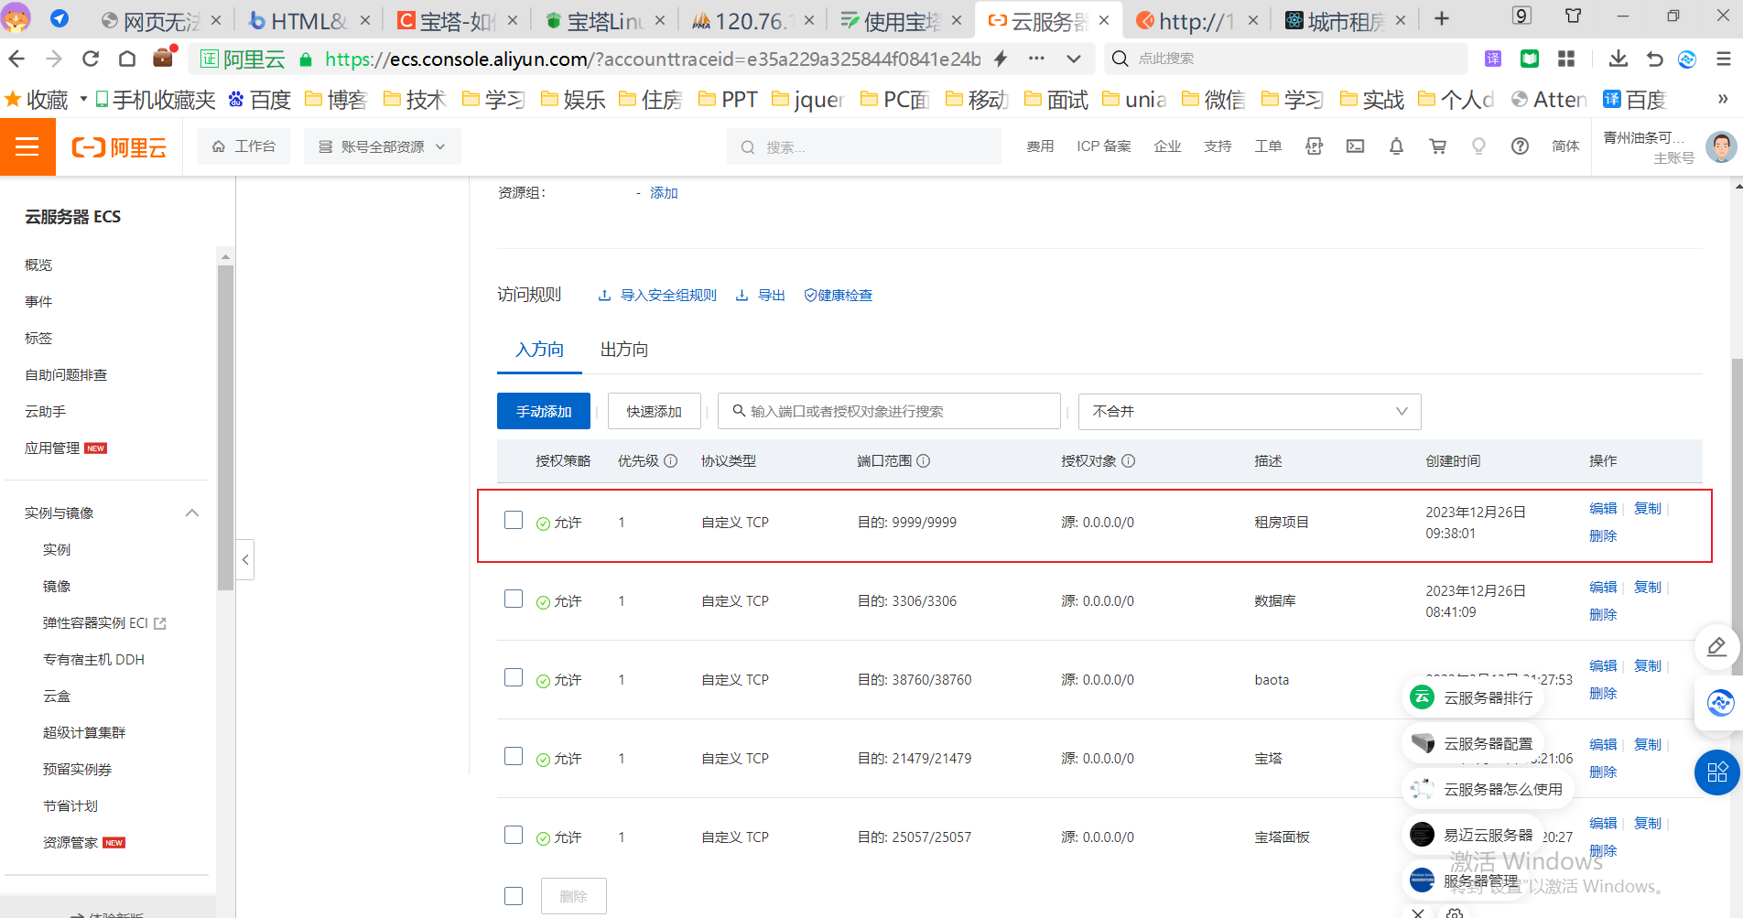Viewport: 1743px width, 918px height.
Task: Open the 不合并 merge dropdown
Action: tap(1250, 412)
